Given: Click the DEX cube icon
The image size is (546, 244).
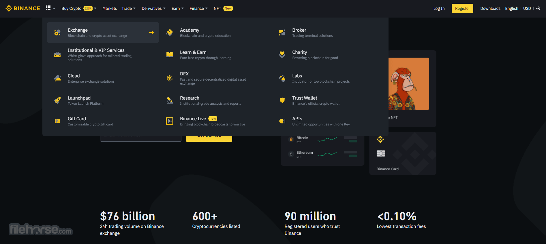Looking at the screenshot, I should point(170,78).
